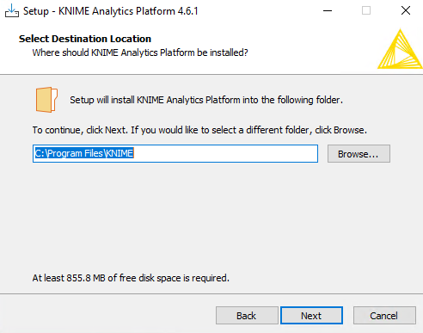Click the 'To continue, click Next' instruction text
Screen dimensions: 423x333
point(199,130)
